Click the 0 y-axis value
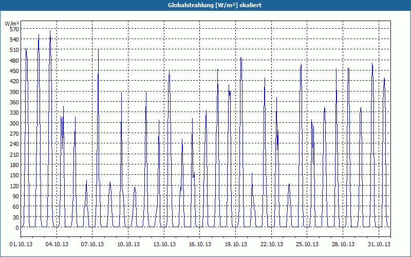Viewport: 411px width, 257px height. point(17,228)
